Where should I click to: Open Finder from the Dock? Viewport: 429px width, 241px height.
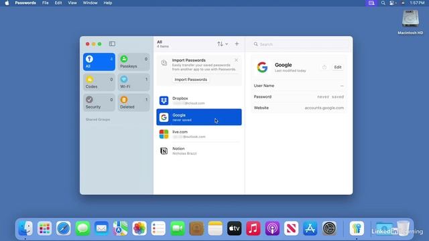[x=25, y=228]
